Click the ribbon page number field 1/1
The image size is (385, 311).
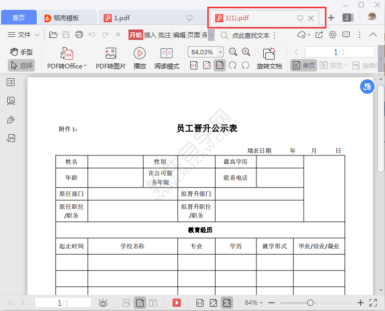[x=339, y=52]
